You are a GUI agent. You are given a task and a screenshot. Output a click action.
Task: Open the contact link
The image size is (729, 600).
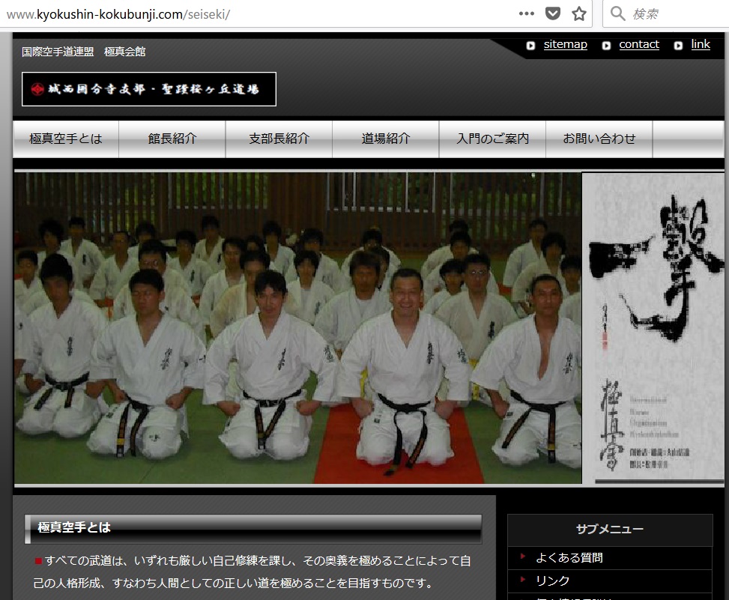(639, 44)
